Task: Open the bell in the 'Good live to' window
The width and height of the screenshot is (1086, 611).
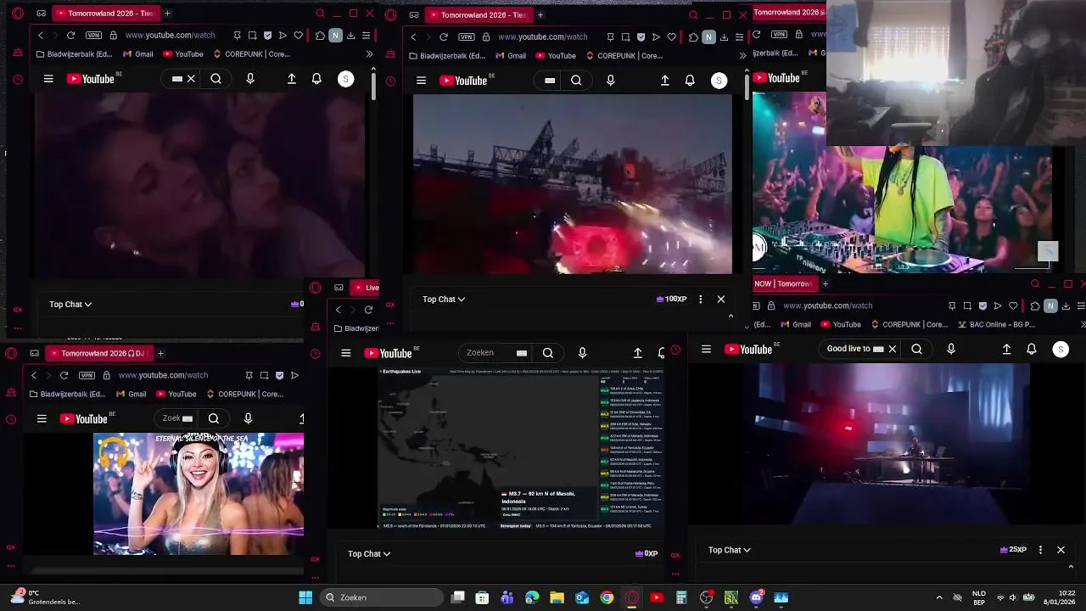Action: point(1032,349)
